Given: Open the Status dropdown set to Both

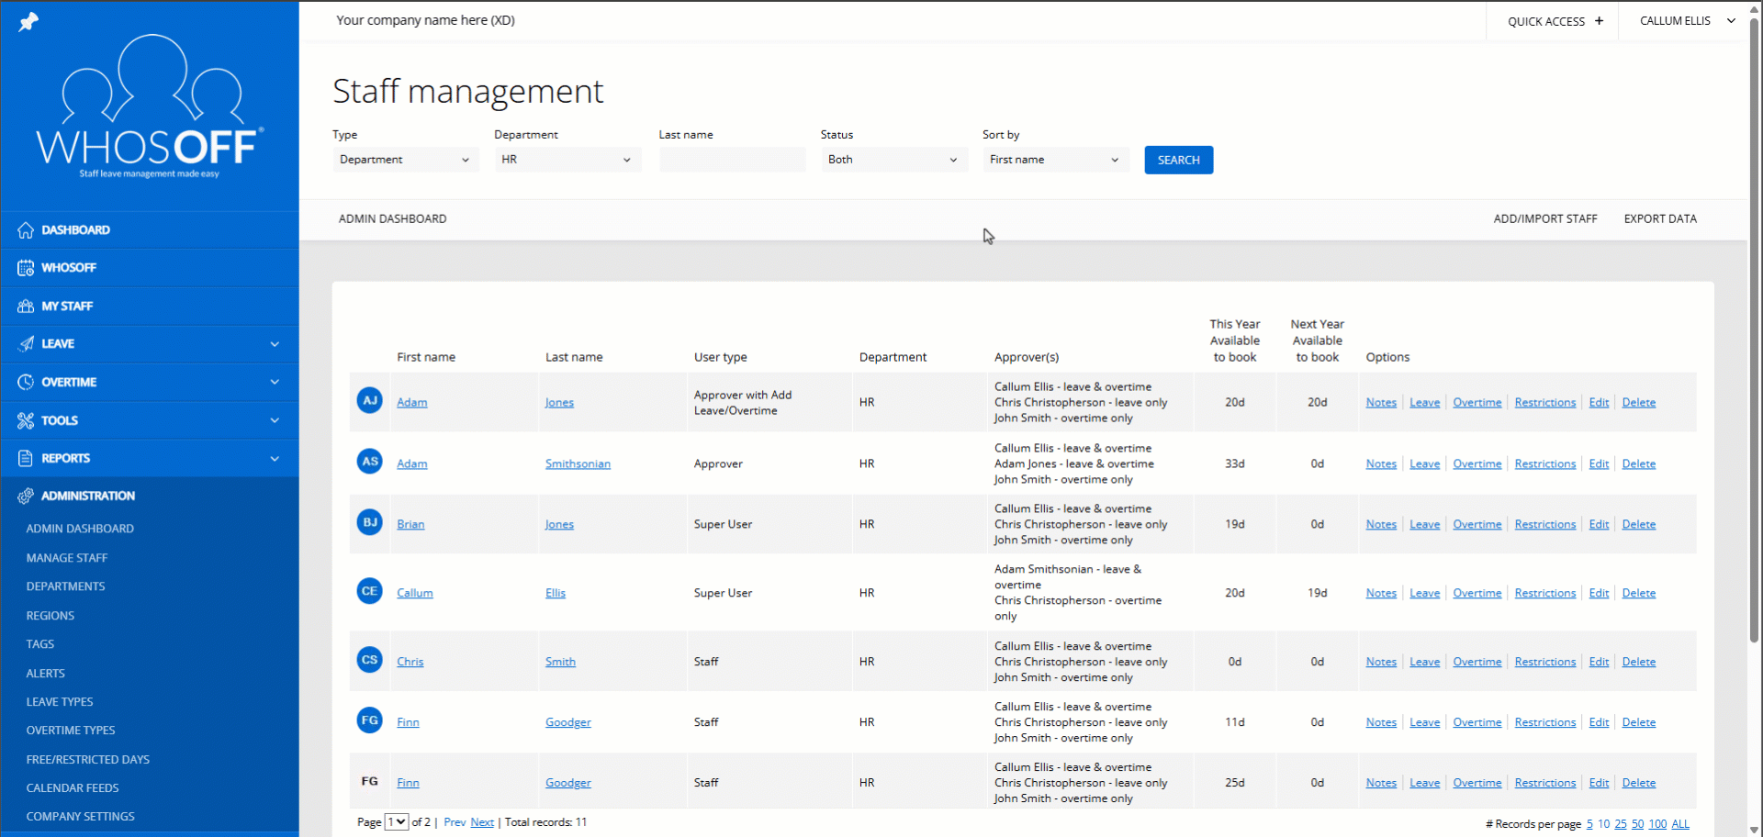Looking at the screenshot, I should coord(893,160).
